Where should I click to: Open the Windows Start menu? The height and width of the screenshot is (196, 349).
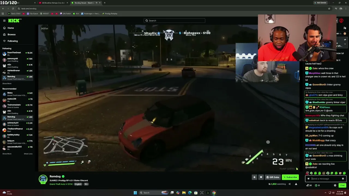135,193
